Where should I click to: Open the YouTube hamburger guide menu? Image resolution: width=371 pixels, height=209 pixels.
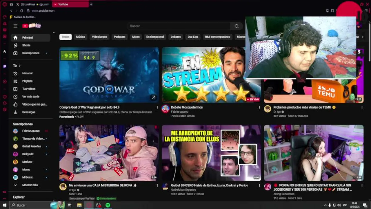(15, 26)
